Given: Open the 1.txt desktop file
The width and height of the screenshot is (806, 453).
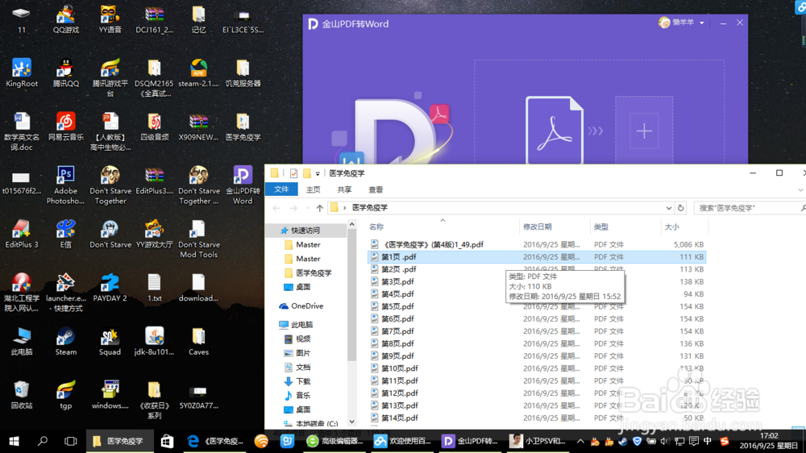Looking at the screenshot, I should click(154, 288).
